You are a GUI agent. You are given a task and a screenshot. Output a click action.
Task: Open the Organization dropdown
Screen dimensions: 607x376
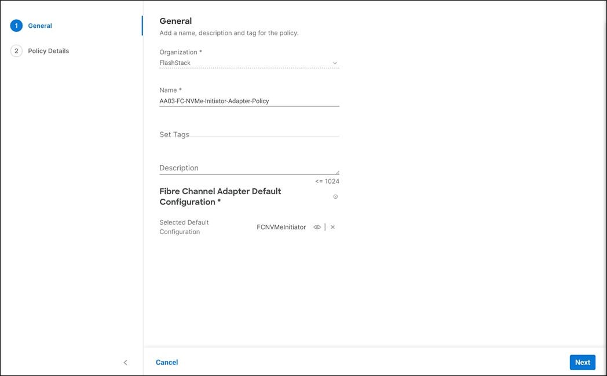pos(249,63)
